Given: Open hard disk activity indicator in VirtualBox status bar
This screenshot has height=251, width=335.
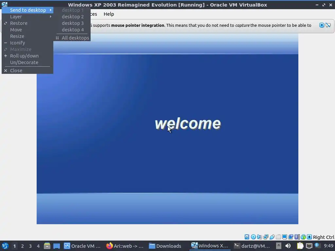Looking at the screenshot, I should click(247, 237).
